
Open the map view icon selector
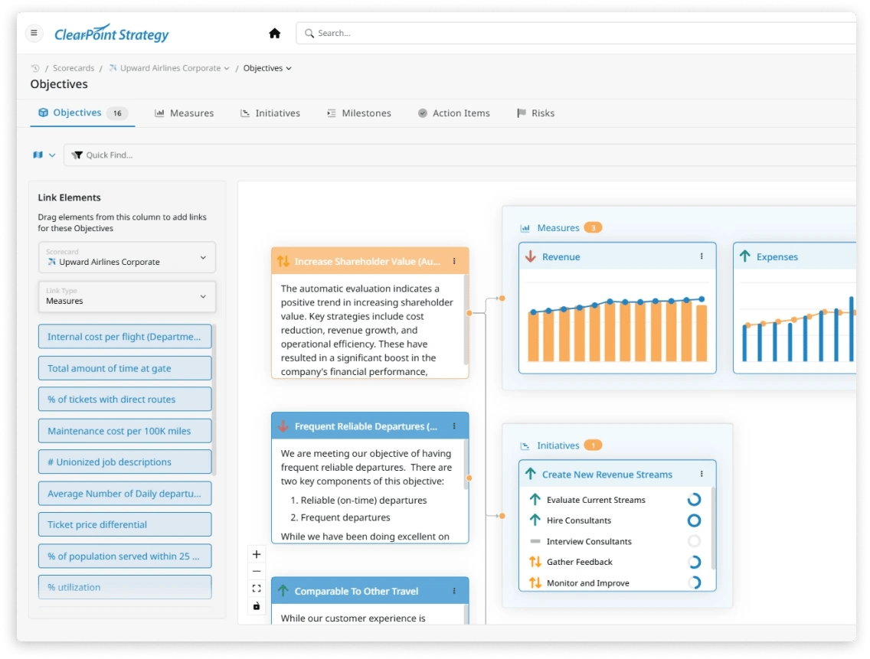pyautogui.click(x=38, y=155)
